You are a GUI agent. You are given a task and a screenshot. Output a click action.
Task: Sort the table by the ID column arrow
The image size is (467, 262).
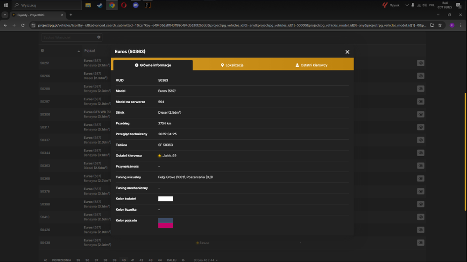pyautogui.click(x=78, y=51)
